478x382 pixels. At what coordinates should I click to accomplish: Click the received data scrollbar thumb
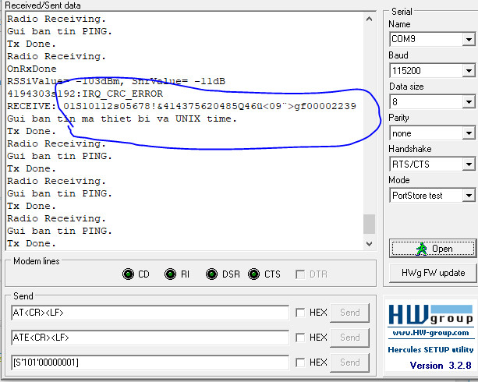tap(369, 224)
